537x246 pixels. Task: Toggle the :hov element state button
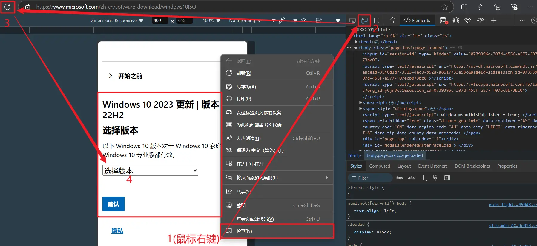click(x=399, y=178)
